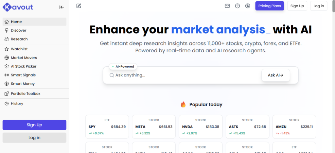Click the Kavout logo
The width and height of the screenshot is (335, 153).
18,7
